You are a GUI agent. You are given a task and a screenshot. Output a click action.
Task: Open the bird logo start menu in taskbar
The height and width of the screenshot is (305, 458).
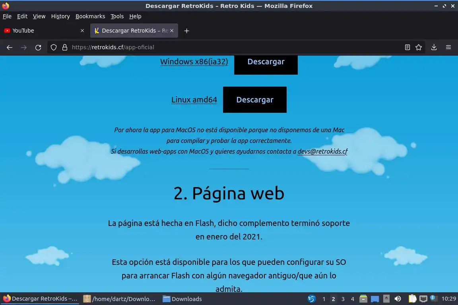click(312, 299)
